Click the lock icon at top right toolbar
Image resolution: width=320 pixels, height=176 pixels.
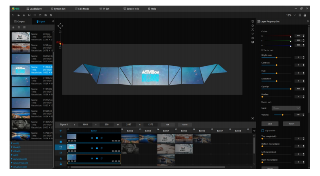305,15
